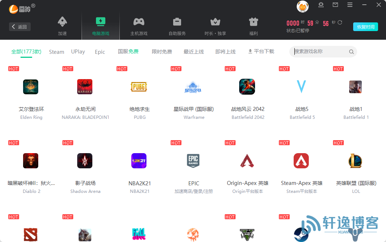Open the Battlefield 2042 game icon

point(247,87)
